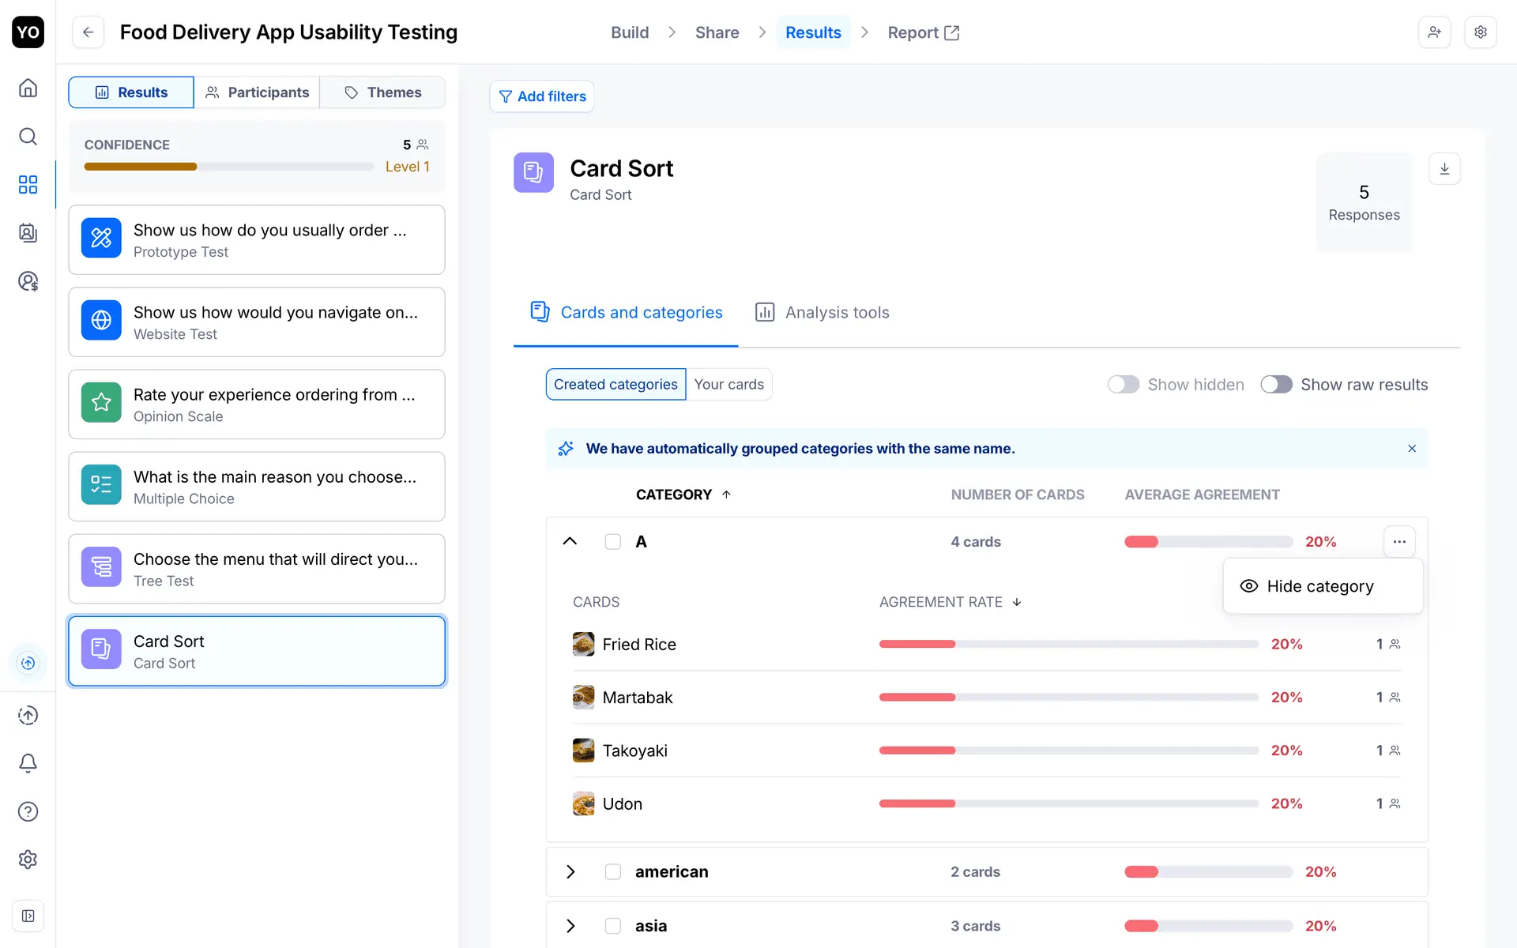1517x948 pixels.
Task: Click the Confidence level progress bar
Action: [x=229, y=167]
